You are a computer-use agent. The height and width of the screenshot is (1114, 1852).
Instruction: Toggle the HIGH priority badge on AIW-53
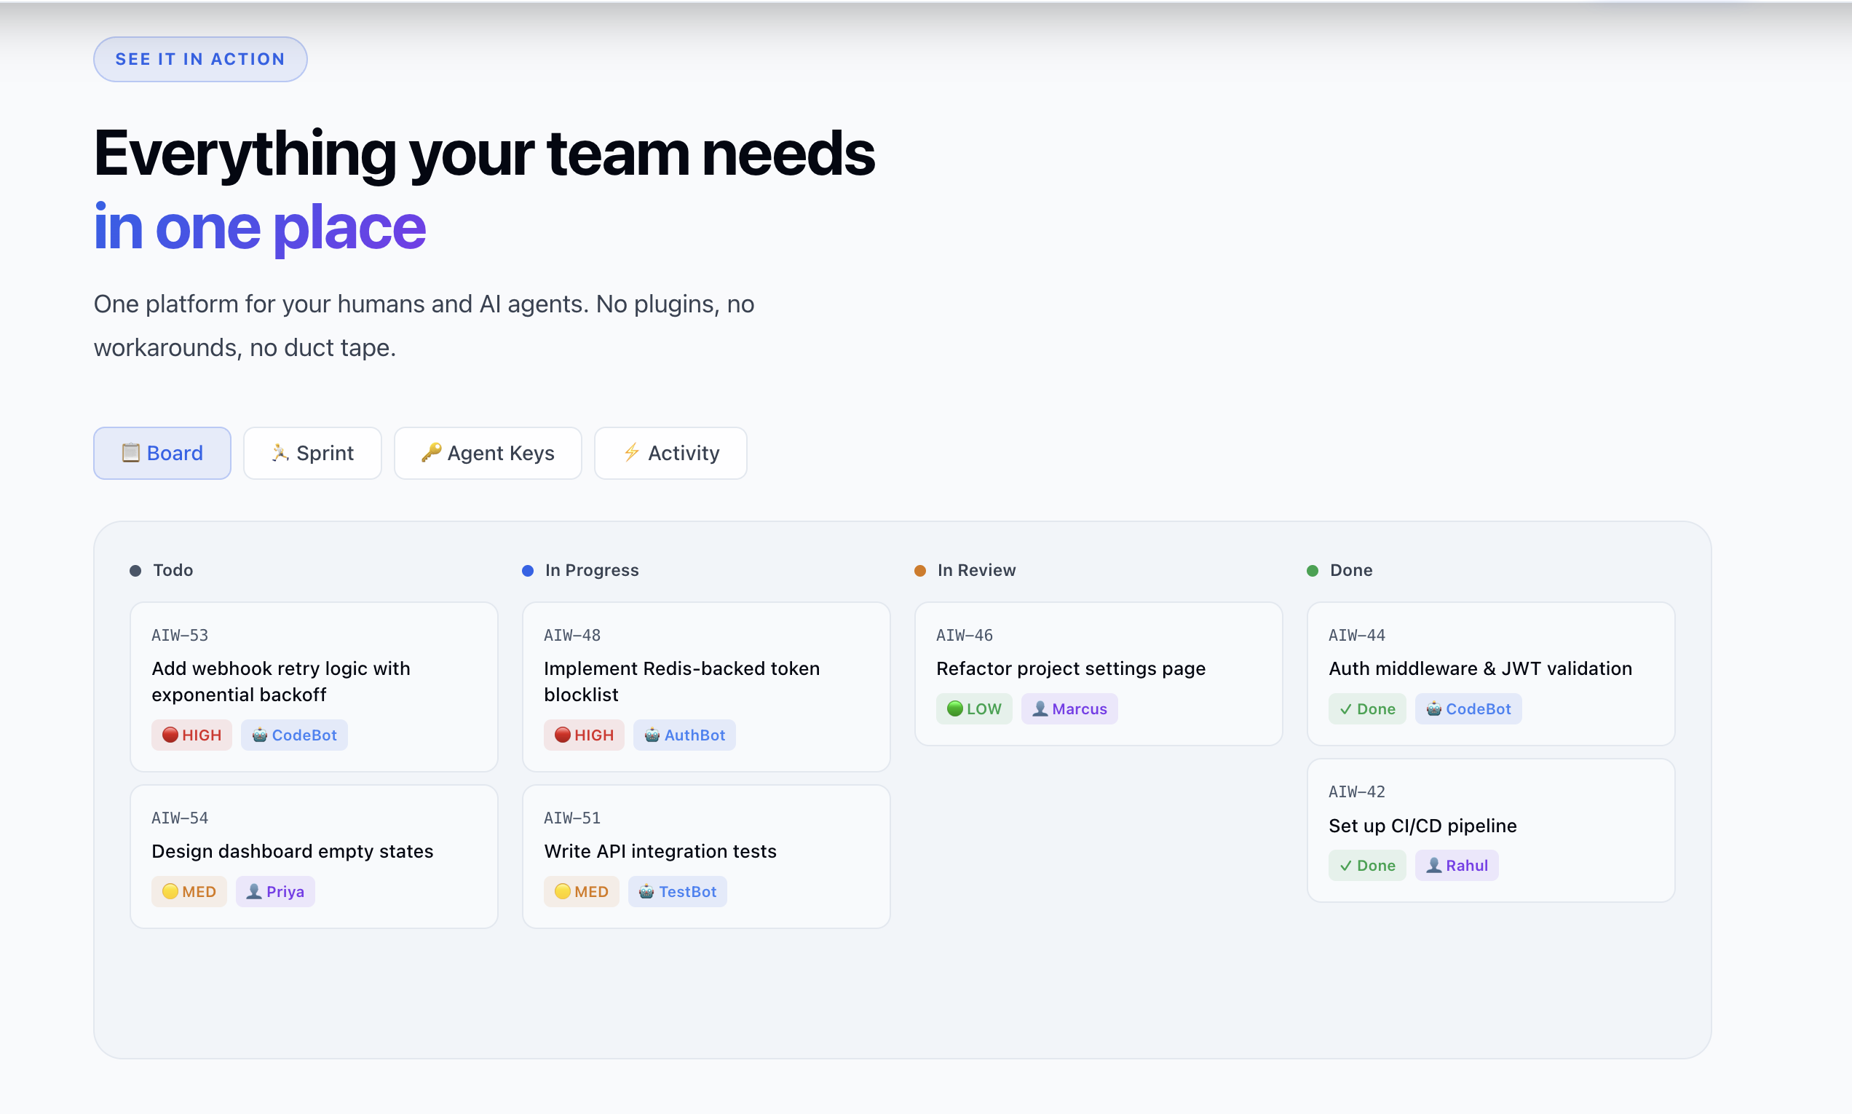(x=191, y=734)
